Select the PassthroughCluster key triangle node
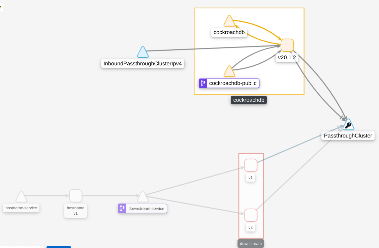 348,125
